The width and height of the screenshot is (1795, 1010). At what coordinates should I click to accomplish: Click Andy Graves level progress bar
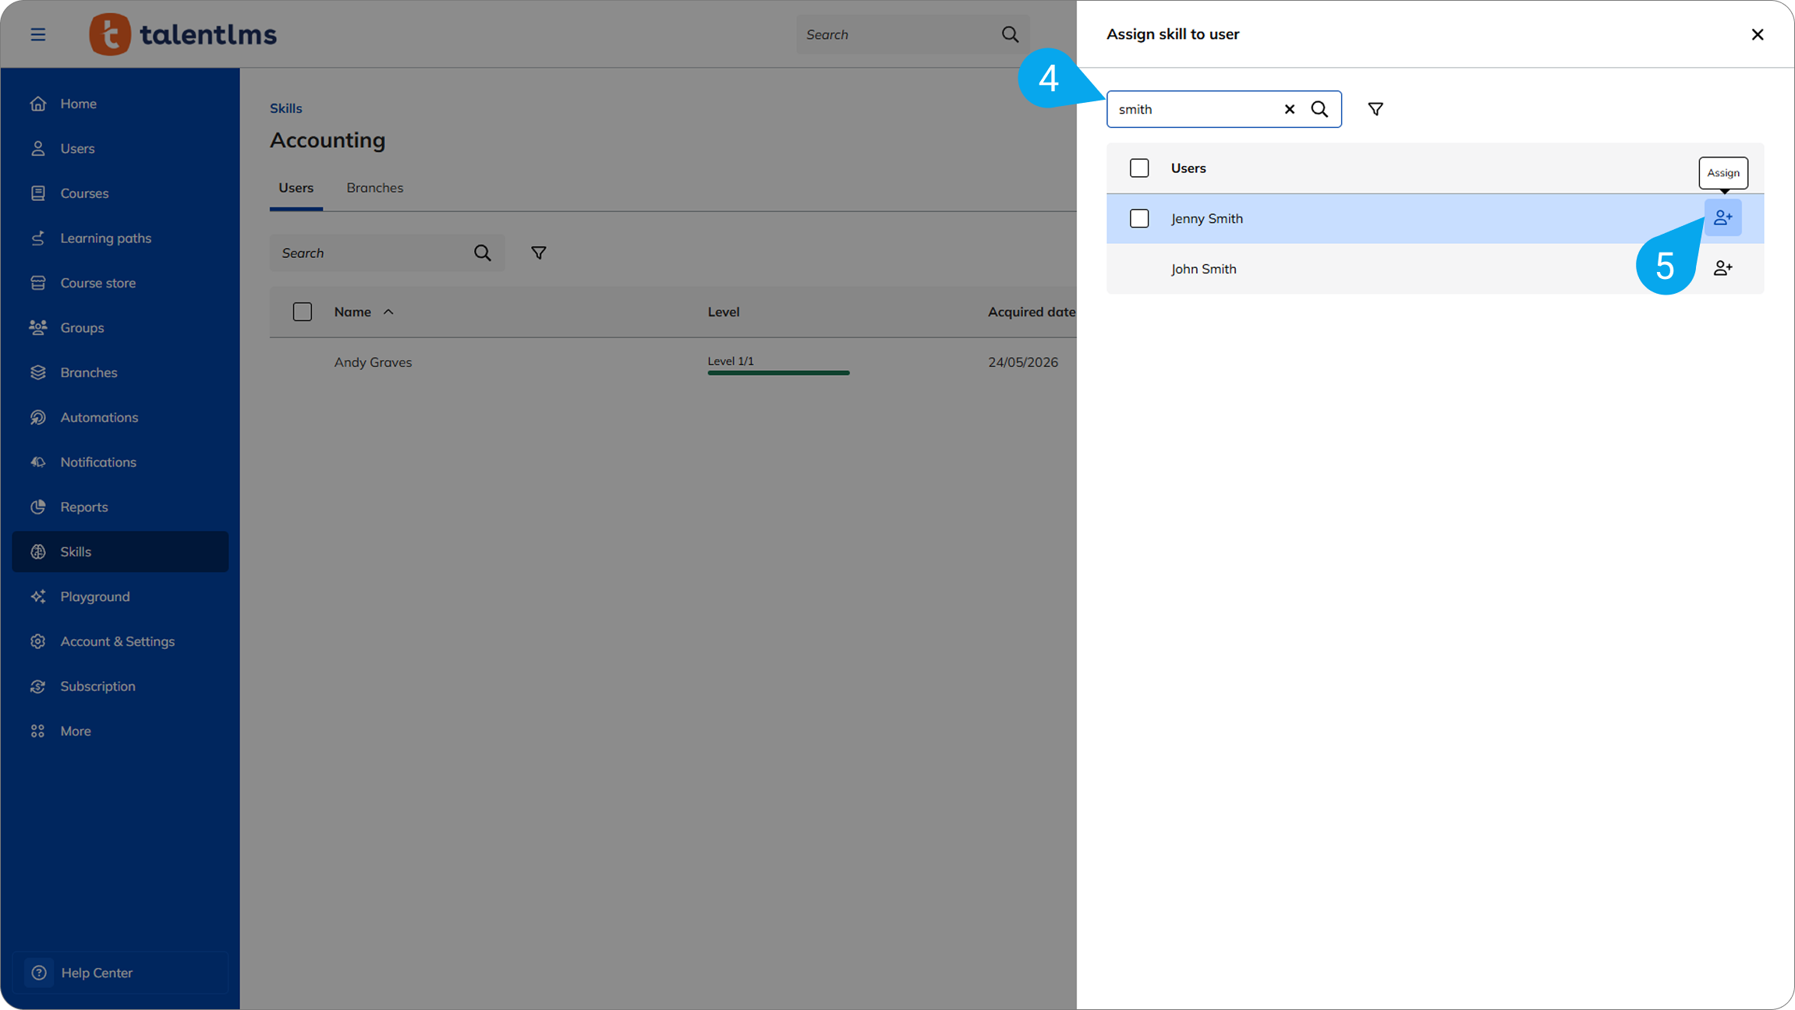coord(778,373)
